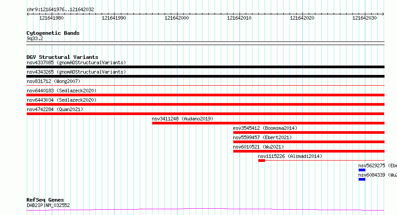The height and width of the screenshot is (215, 397).
Task: Select the 9q33.2 band label
Action: click(x=35, y=38)
